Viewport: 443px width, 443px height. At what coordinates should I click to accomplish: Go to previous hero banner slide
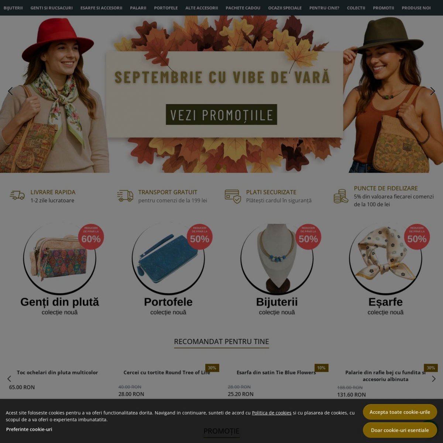pyautogui.click(x=10, y=91)
